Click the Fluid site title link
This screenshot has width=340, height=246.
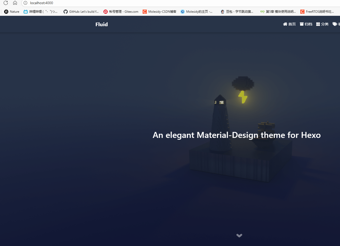[x=101, y=24]
